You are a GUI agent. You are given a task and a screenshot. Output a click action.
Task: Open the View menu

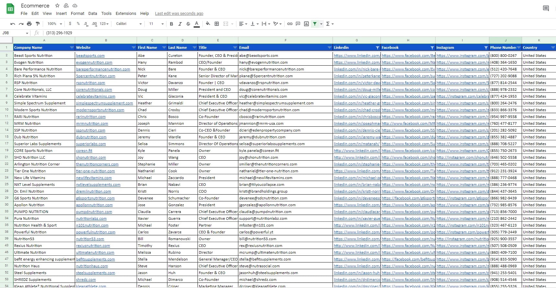coord(47,13)
